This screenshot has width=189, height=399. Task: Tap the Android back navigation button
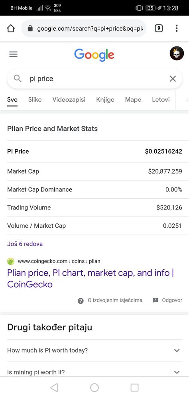[x=54, y=387]
